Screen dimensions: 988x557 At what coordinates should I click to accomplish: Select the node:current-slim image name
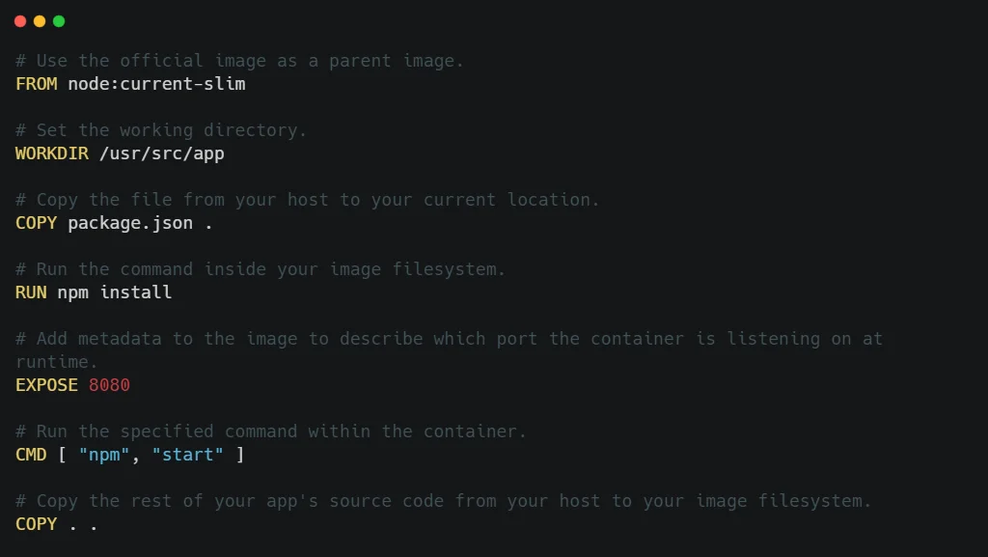click(156, 84)
